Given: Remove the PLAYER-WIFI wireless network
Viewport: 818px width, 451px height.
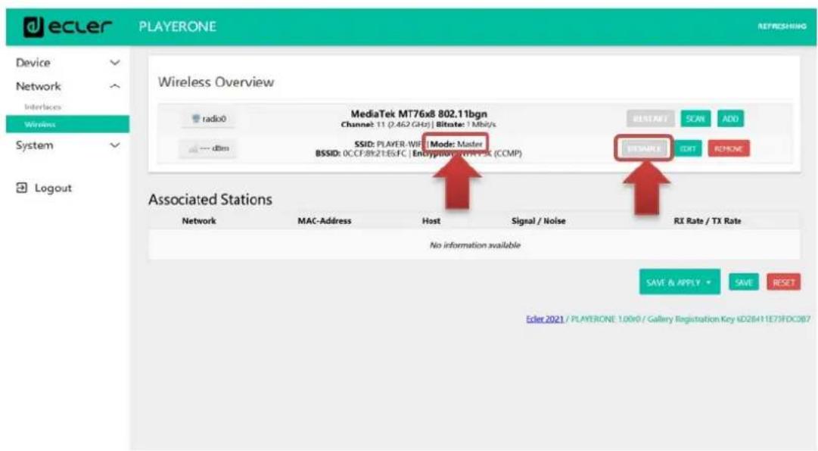Looking at the screenshot, I should (x=728, y=149).
